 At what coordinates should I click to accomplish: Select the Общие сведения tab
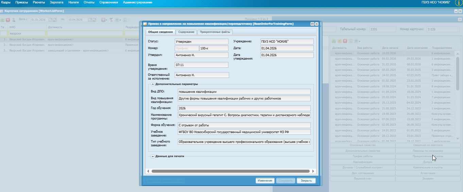160,32
